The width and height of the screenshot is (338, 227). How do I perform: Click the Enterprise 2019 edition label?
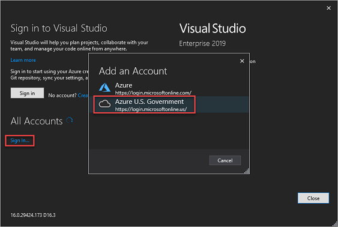click(x=202, y=44)
